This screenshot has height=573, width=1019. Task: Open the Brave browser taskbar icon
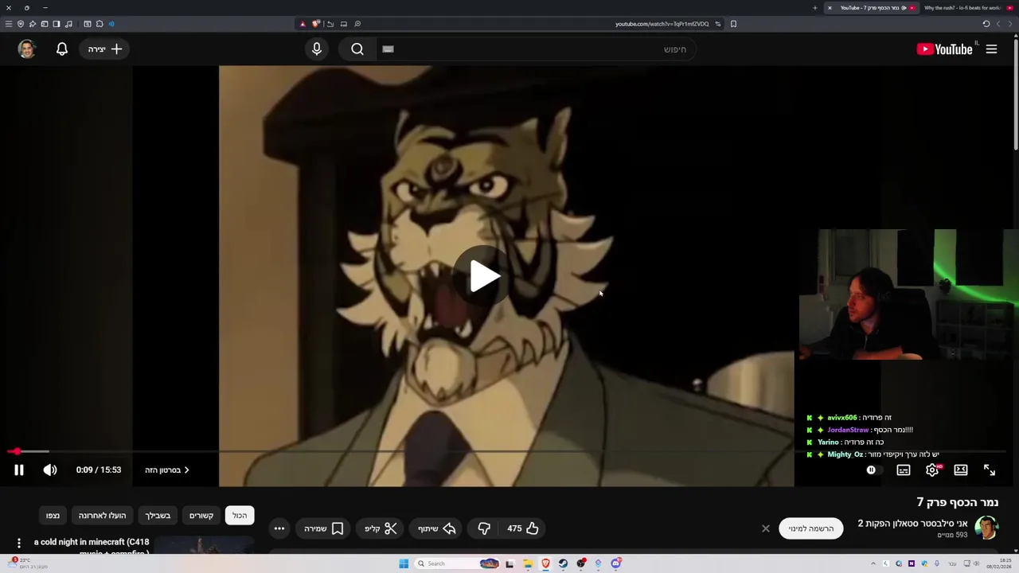(x=545, y=563)
